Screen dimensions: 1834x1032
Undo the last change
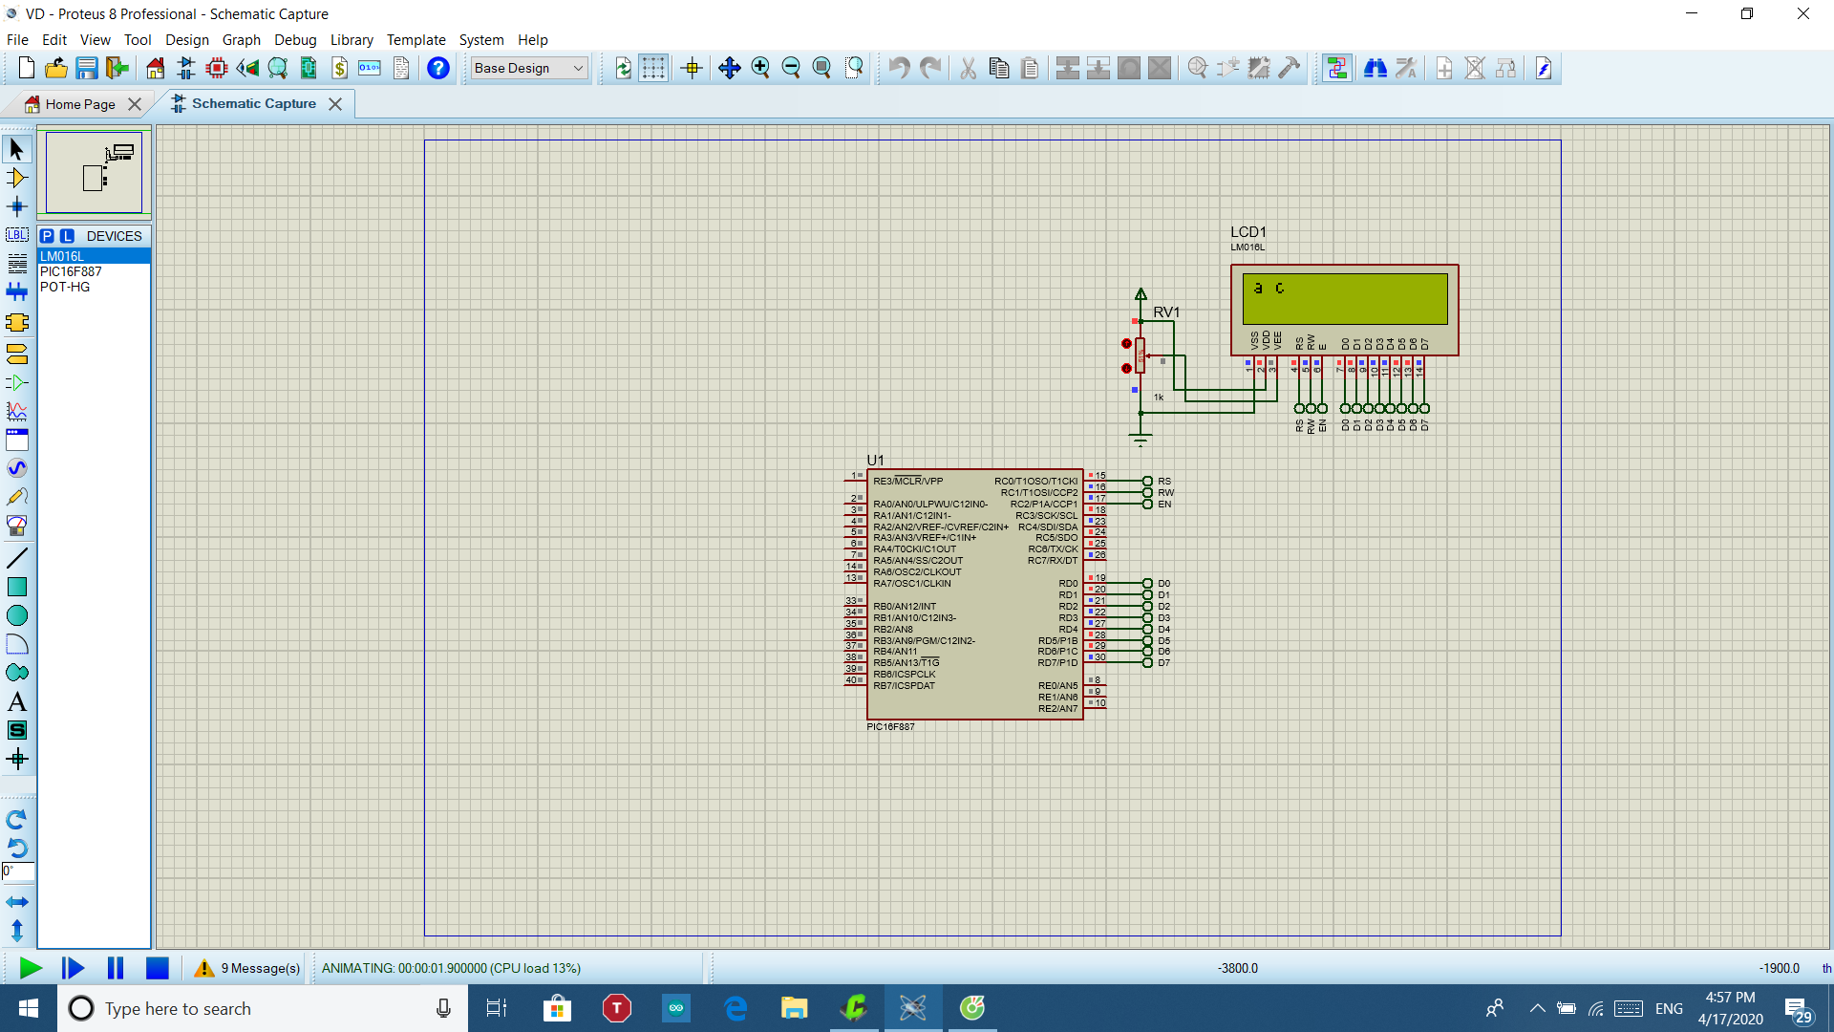point(899,68)
